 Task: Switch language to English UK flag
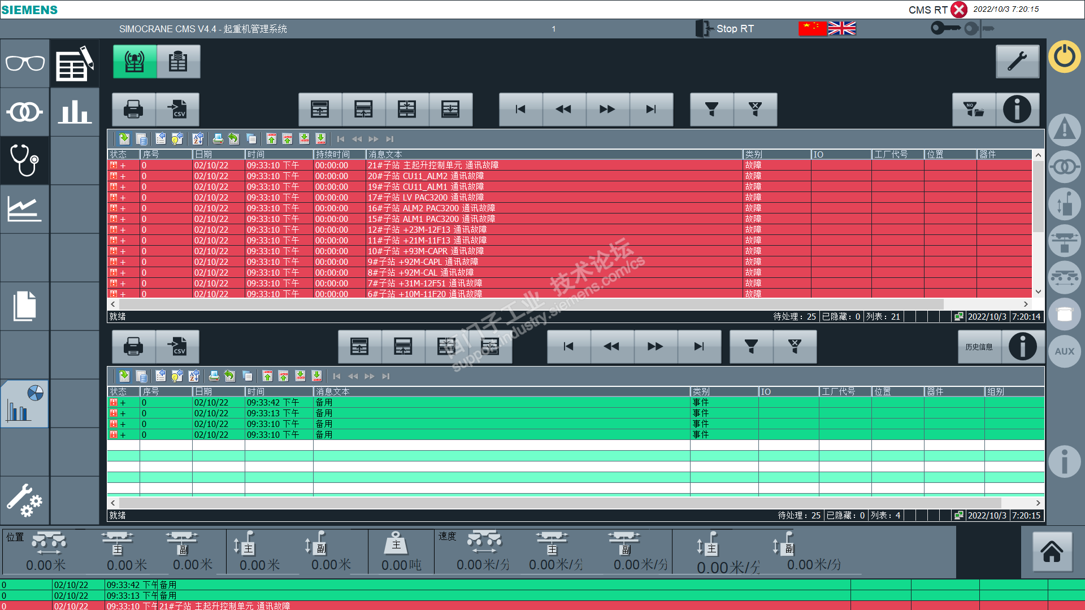coord(842,29)
